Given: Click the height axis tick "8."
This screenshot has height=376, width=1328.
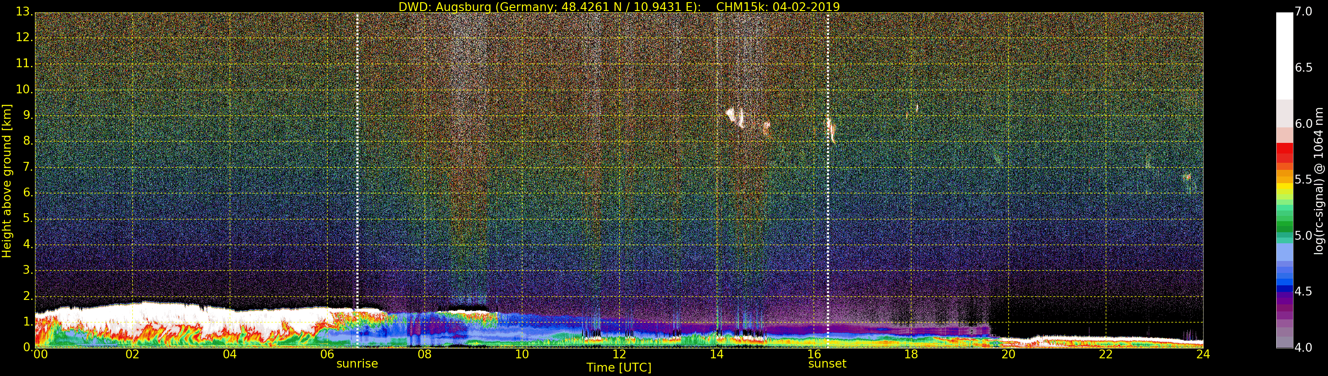Looking at the screenshot, I should [27, 141].
